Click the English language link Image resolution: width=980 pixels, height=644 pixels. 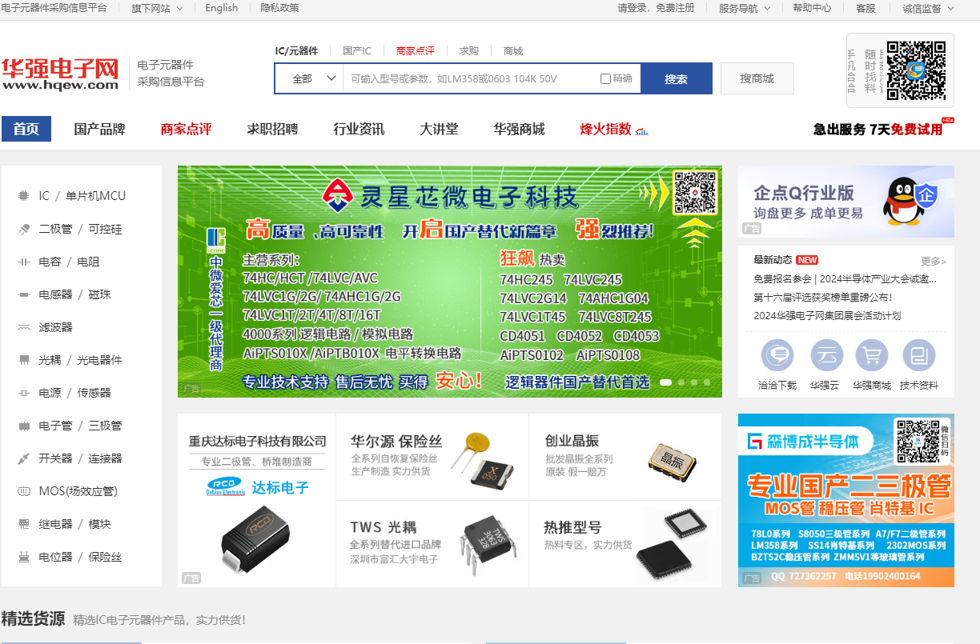pos(222,8)
